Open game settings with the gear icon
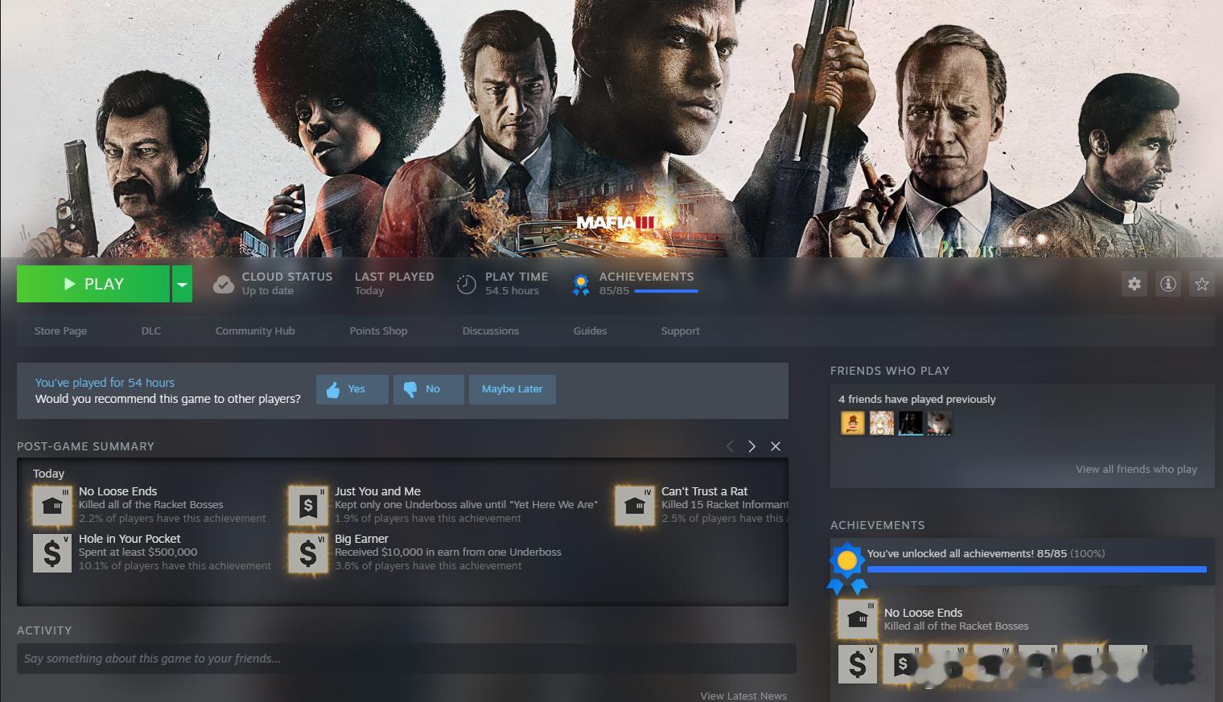This screenshot has width=1223, height=702. (1134, 284)
